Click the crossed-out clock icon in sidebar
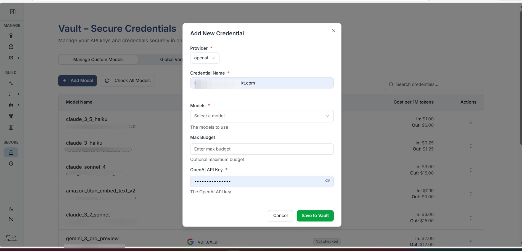The width and height of the screenshot is (522, 251). (11, 219)
